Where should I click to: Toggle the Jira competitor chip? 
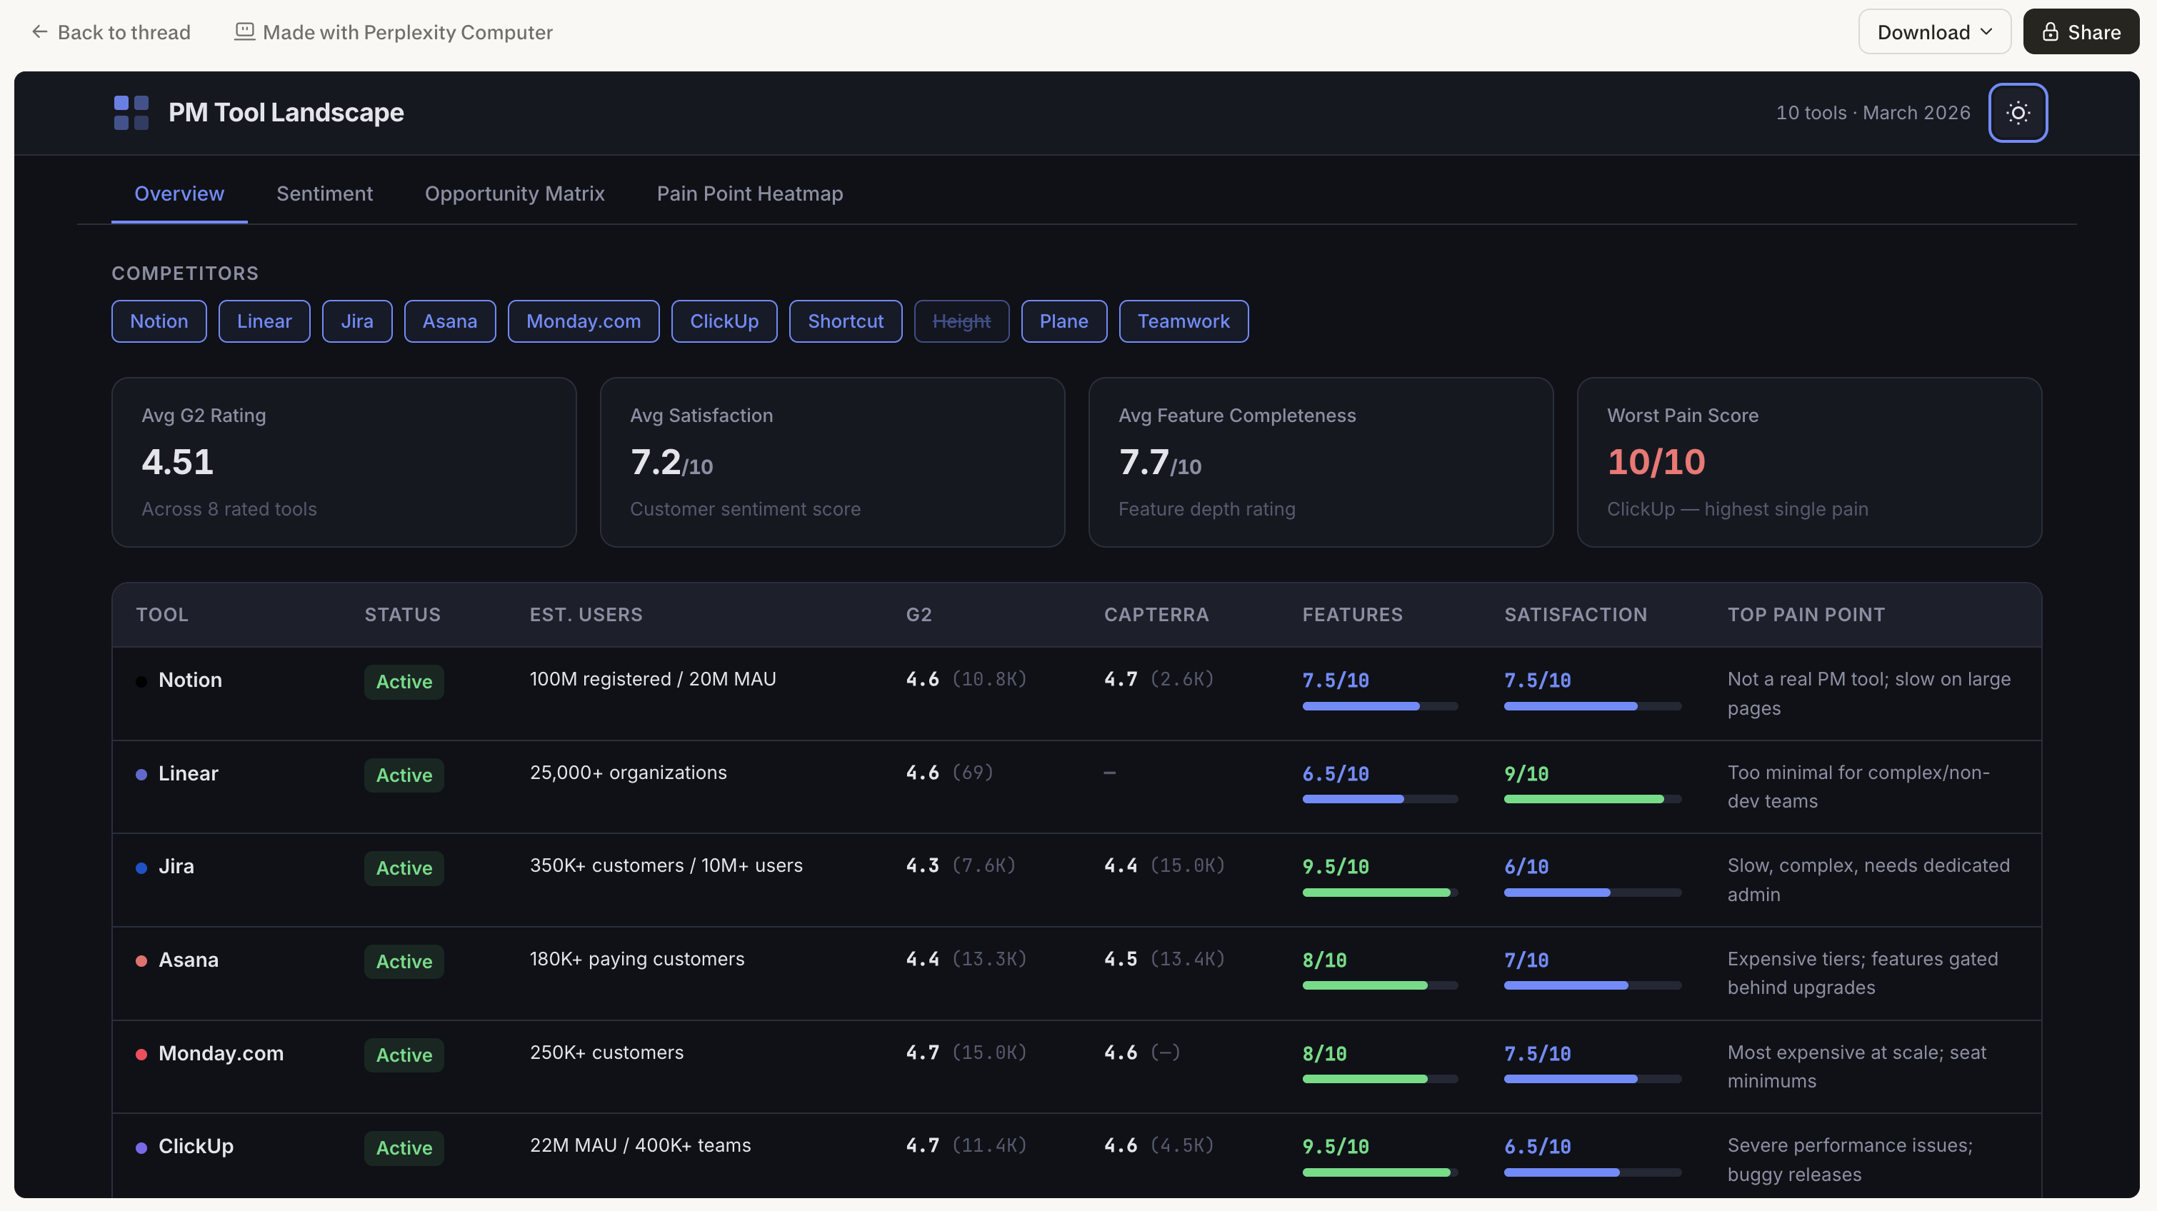pyautogui.click(x=358, y=321)
